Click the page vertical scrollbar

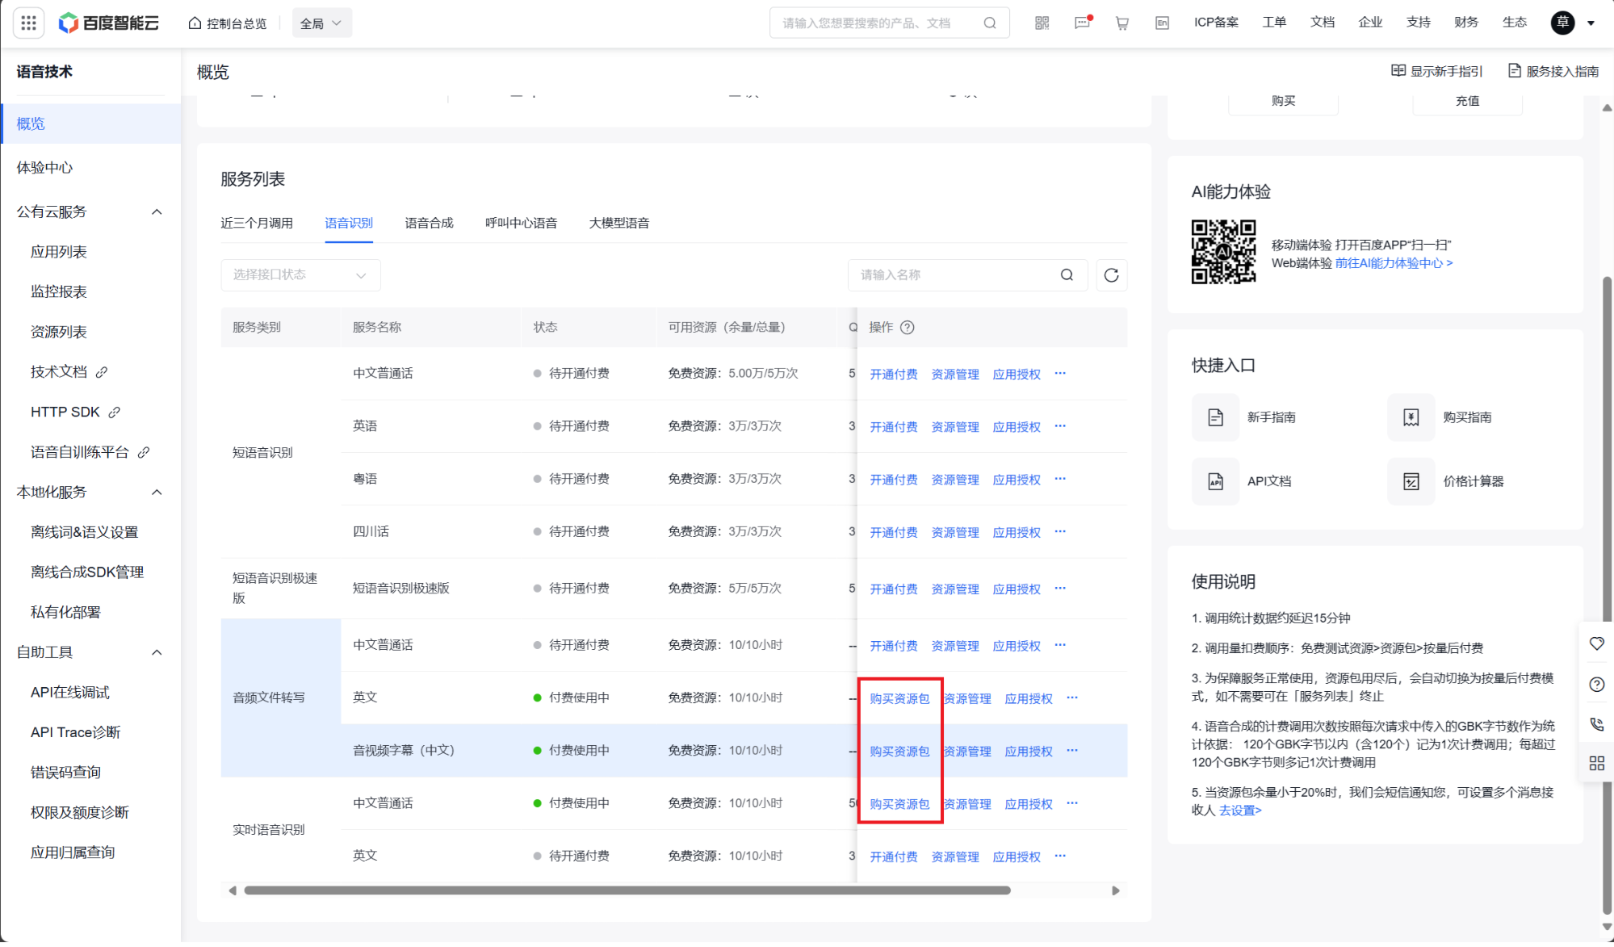(x=1606, y=596)
